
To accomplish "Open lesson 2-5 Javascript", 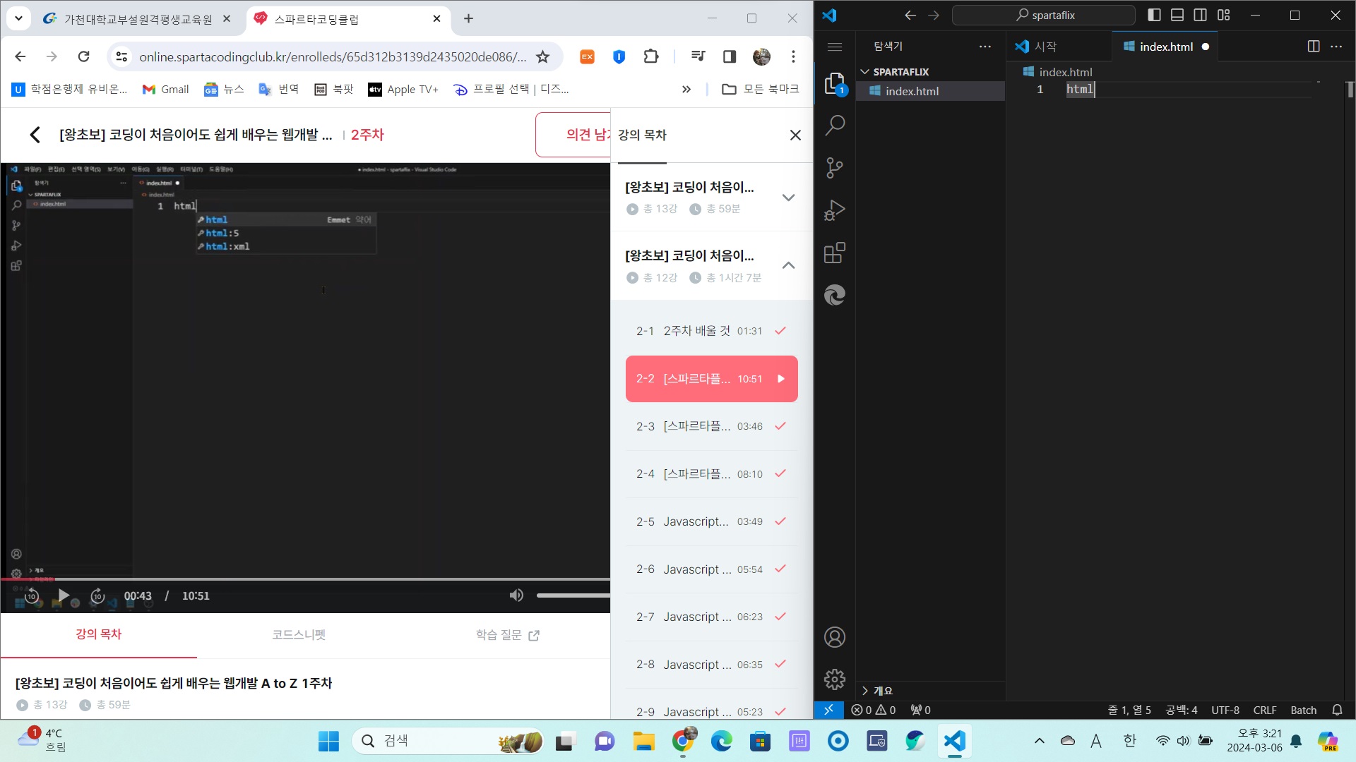I will tap(711, 521).
